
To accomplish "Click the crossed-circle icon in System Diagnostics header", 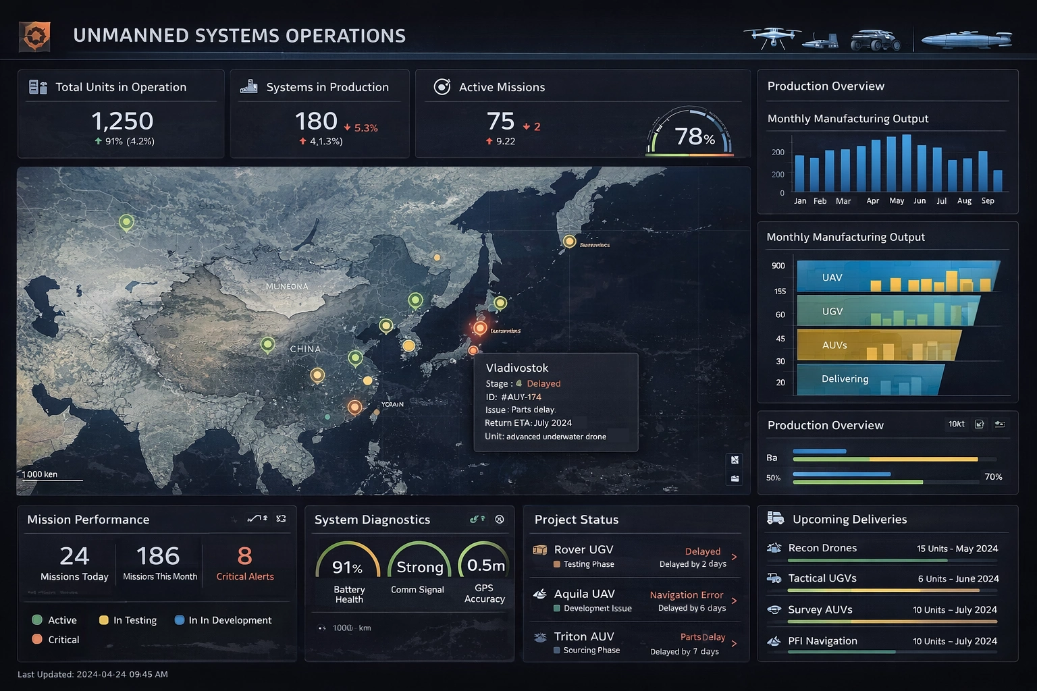I will 500,520.
